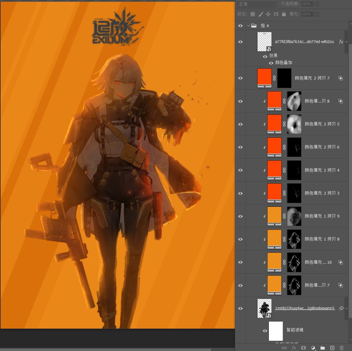The width and height of the screenshot is (352, 351).
Task: Open the 正常 blend mode dropdown
Action: click(x=257, y=4)
